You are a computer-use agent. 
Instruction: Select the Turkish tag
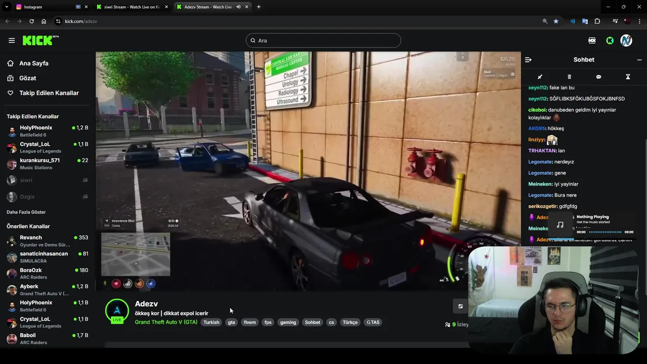[x=211, y=322]
